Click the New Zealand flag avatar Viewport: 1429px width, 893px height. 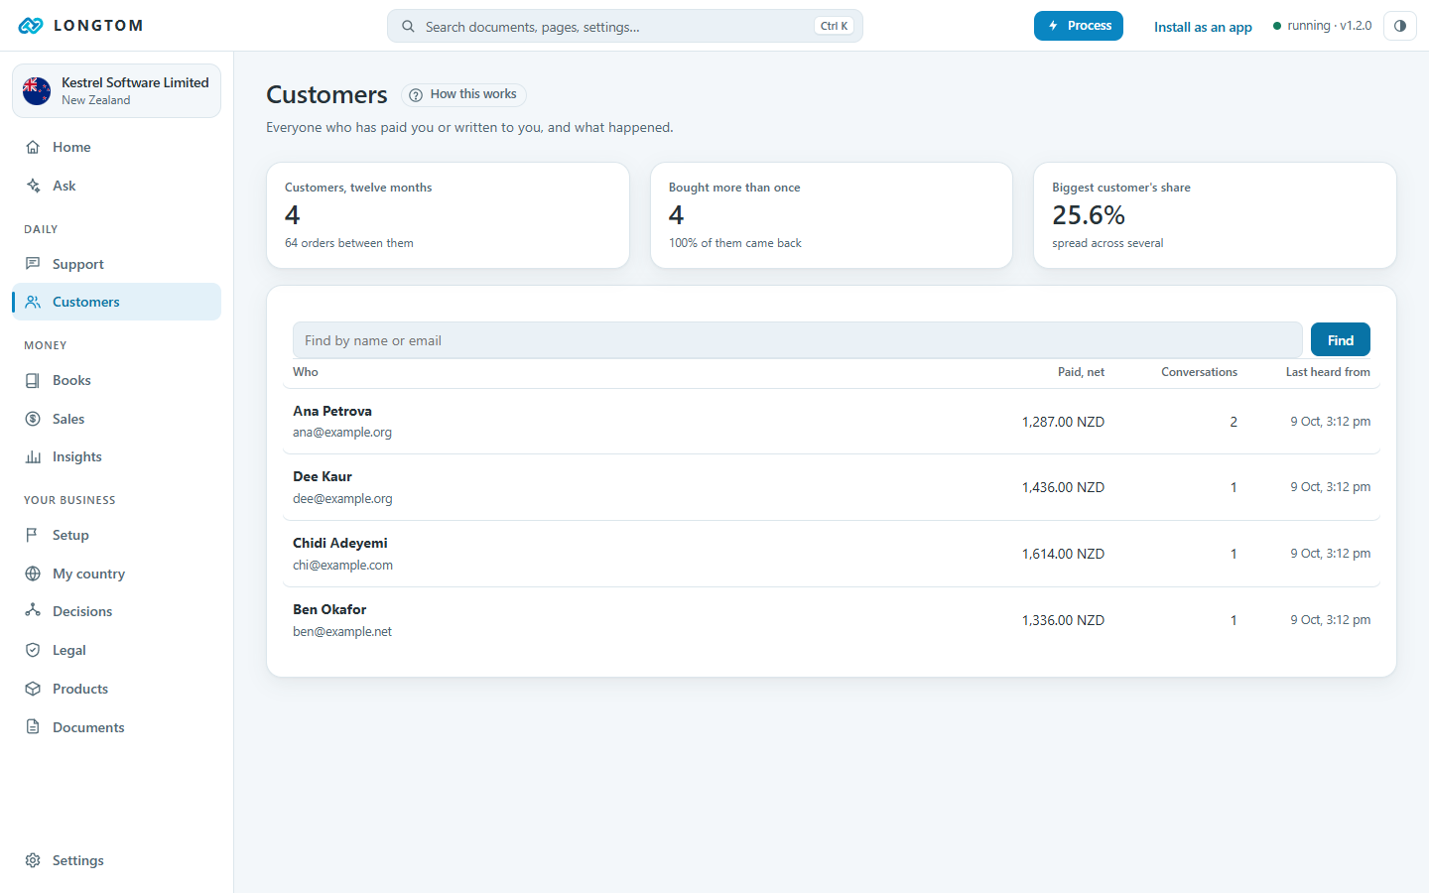[37, 91]
